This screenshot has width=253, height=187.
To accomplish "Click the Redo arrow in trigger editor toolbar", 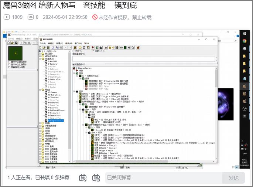I will tap(70, 47).
